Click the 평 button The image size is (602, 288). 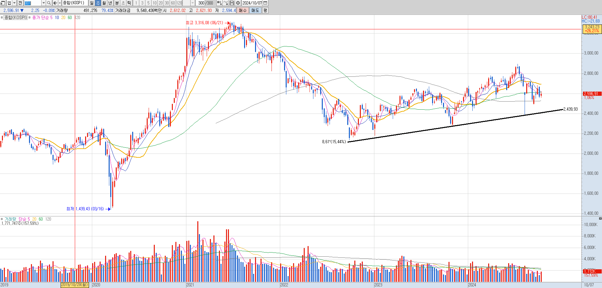265,10
